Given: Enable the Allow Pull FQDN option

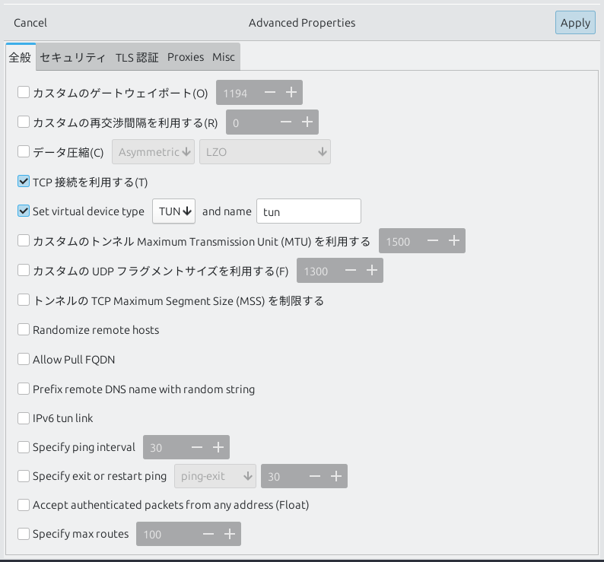Looking at the screenshot, I should (24, 359).
